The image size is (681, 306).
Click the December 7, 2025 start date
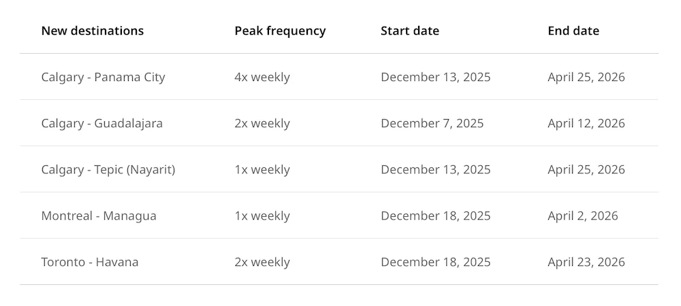pyautogui.click(x=432, y=124)
